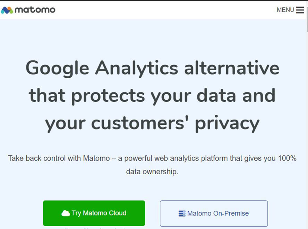Click the cloud icon on green button

click(x=66, y=213)
